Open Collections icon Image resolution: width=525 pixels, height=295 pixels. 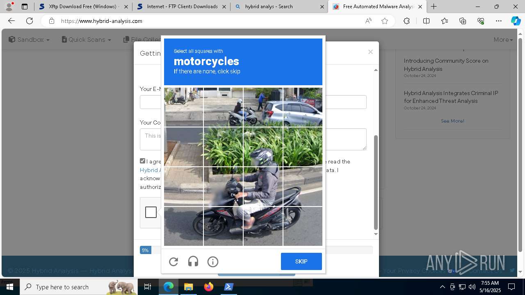463,21
